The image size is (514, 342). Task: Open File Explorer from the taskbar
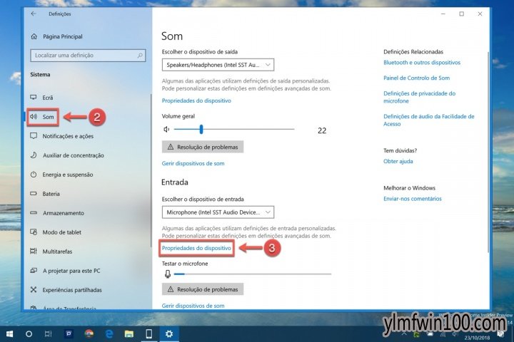click(x=128, y=334)
